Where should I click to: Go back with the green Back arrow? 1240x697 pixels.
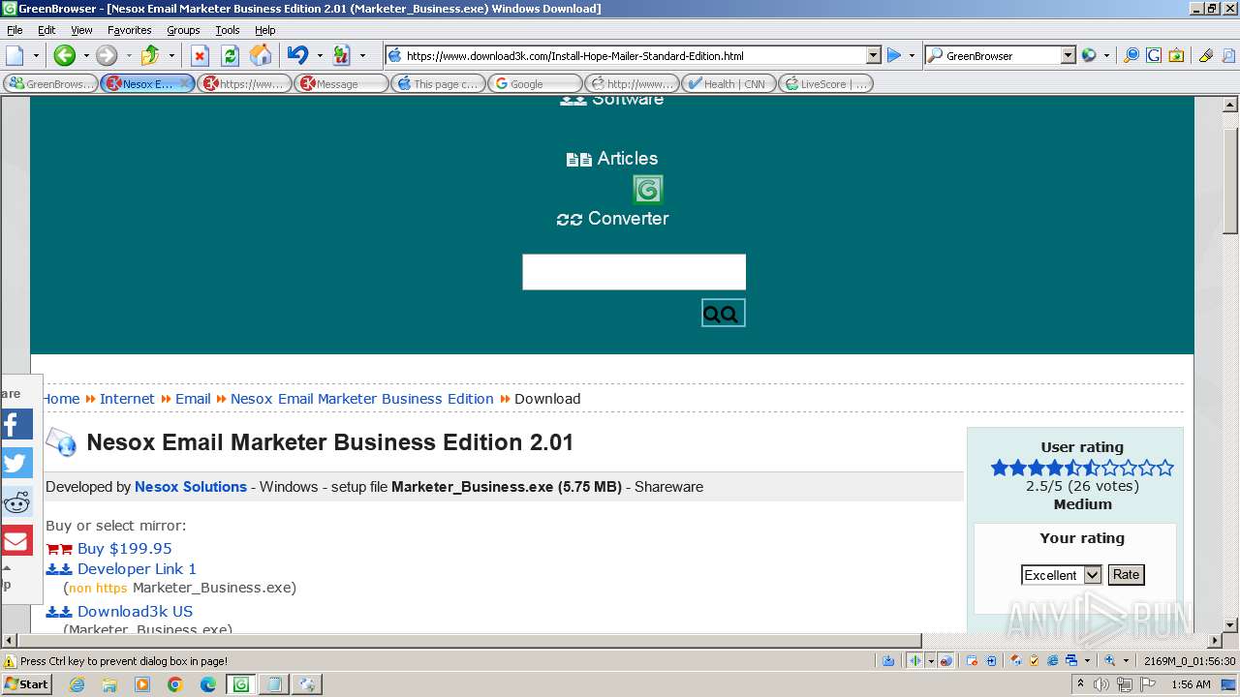(x=64, y=55)
